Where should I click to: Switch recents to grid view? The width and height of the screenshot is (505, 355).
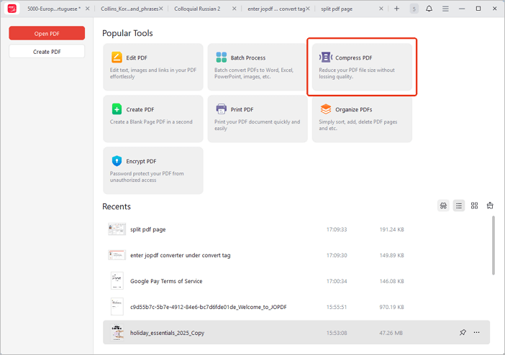click(474, 206)
